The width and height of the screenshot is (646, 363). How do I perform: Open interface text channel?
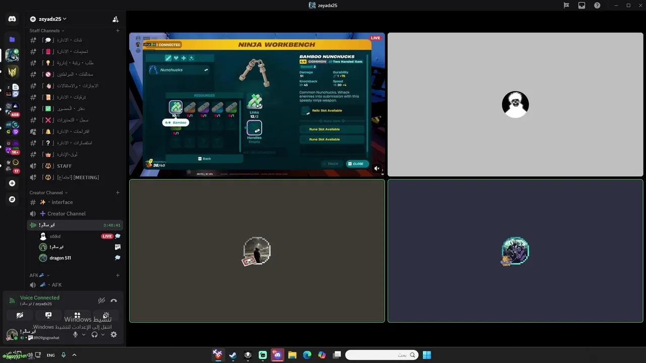point(75,202)
